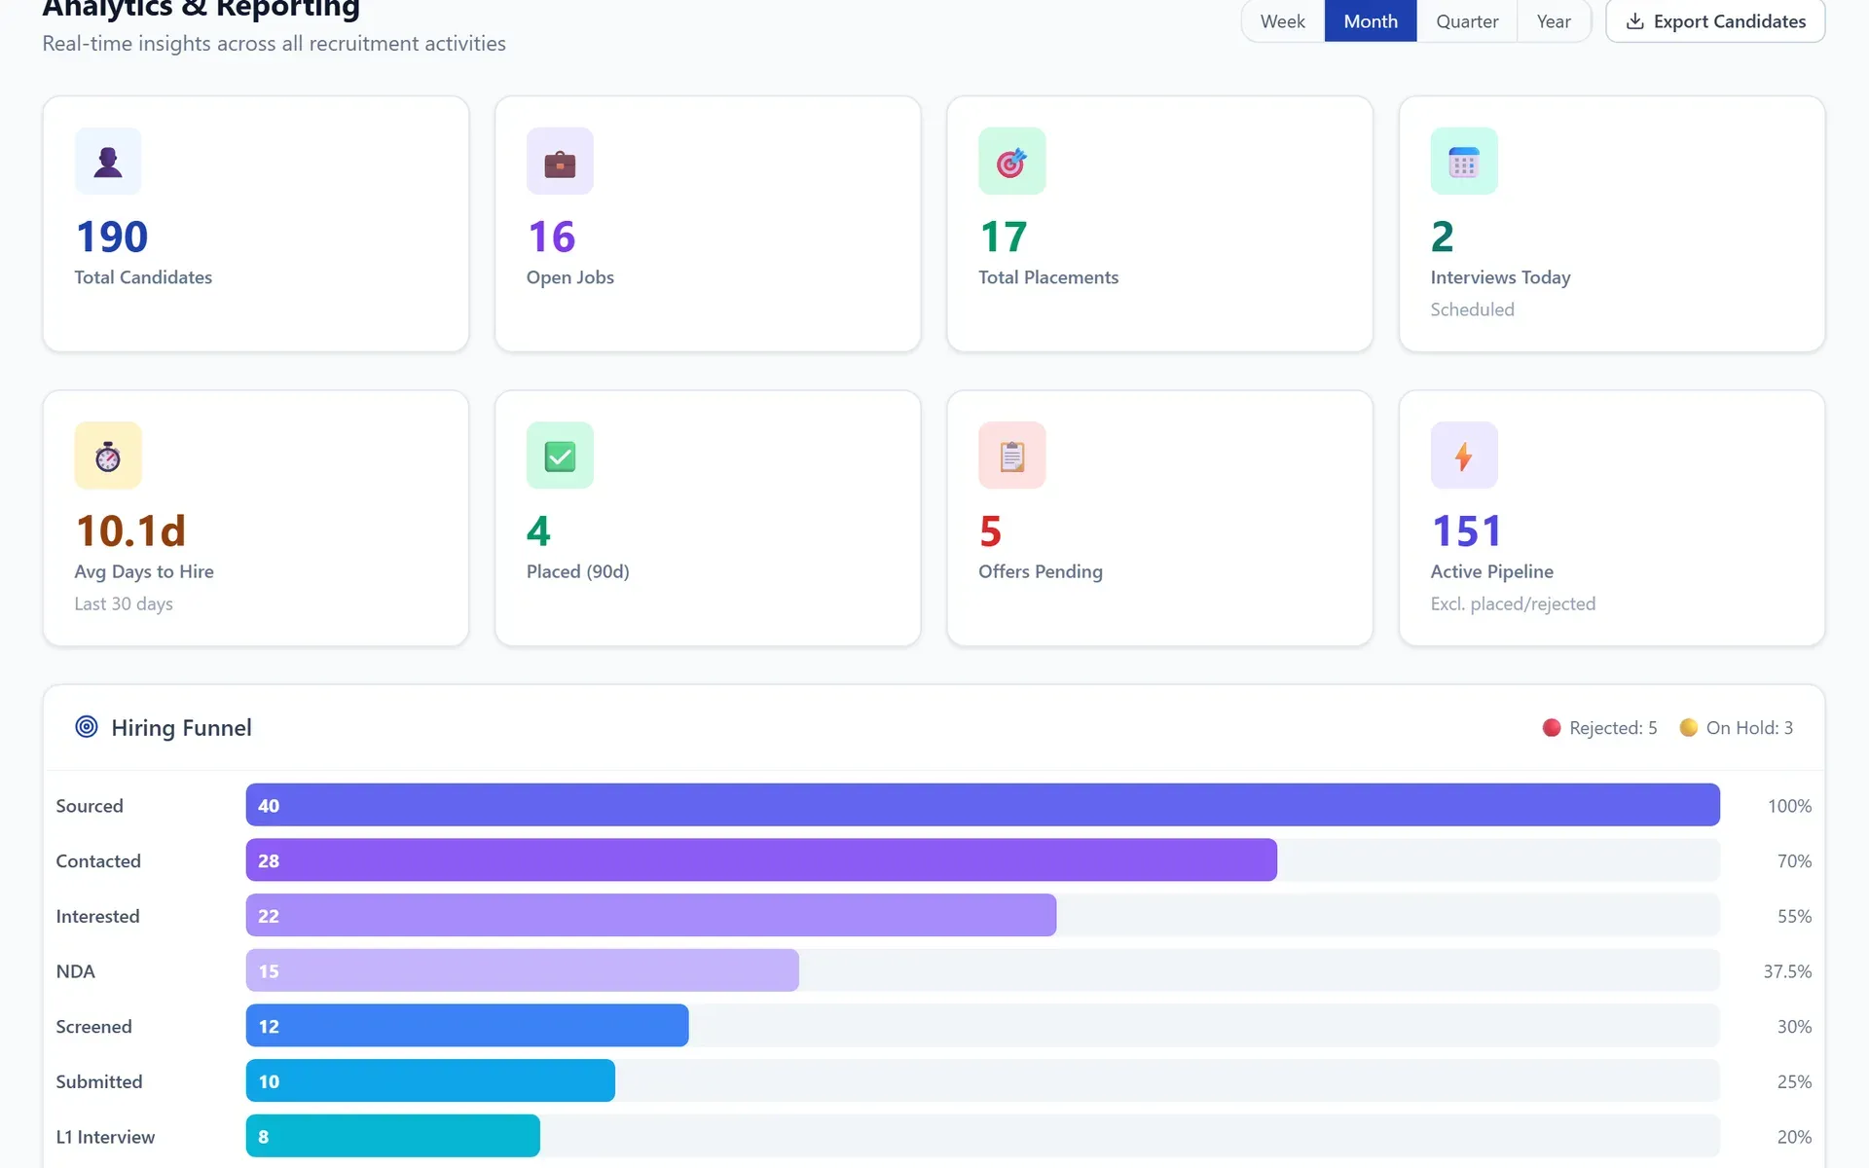Click the Open Jobs label

click(x=570, y=277)
